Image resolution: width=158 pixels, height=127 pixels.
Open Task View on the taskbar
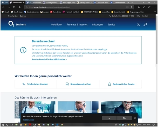pos(12,125)
